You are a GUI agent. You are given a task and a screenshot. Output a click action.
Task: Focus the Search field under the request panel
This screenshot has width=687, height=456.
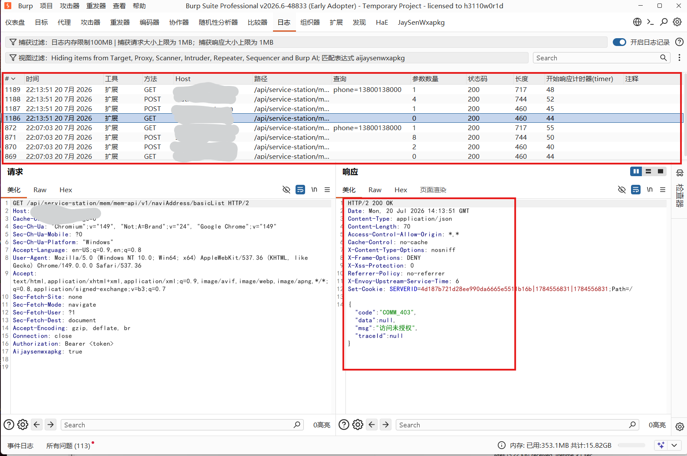click(x=178, y=425)
